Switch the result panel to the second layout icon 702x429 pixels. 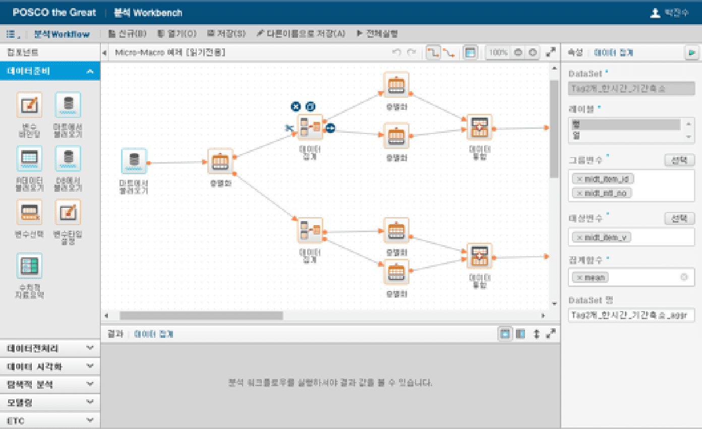point(520,334)
